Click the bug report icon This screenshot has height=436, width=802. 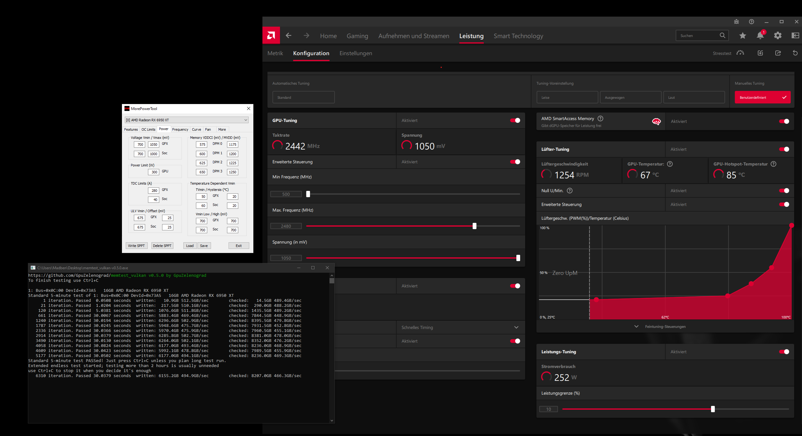(736, 22)
